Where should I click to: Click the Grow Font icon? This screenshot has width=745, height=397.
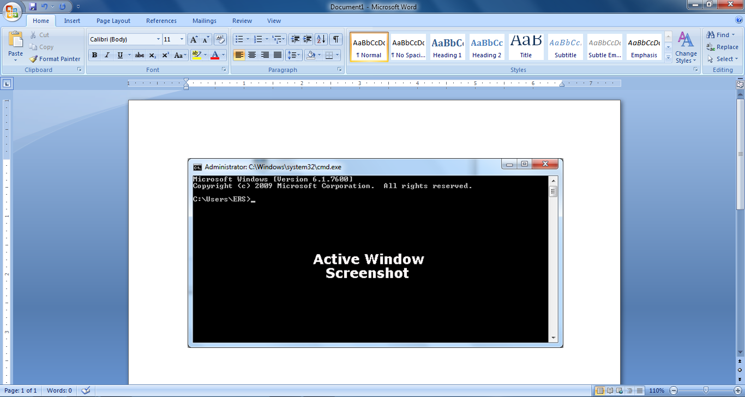(x=194, y=39)
